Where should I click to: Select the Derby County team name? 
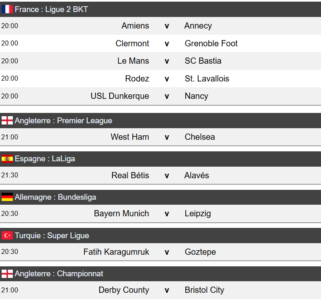coord(124,290)
